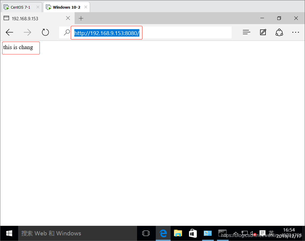Open the Action Center notifications icon
Viewport: 305px width, 241px height.
click(262, 233)
